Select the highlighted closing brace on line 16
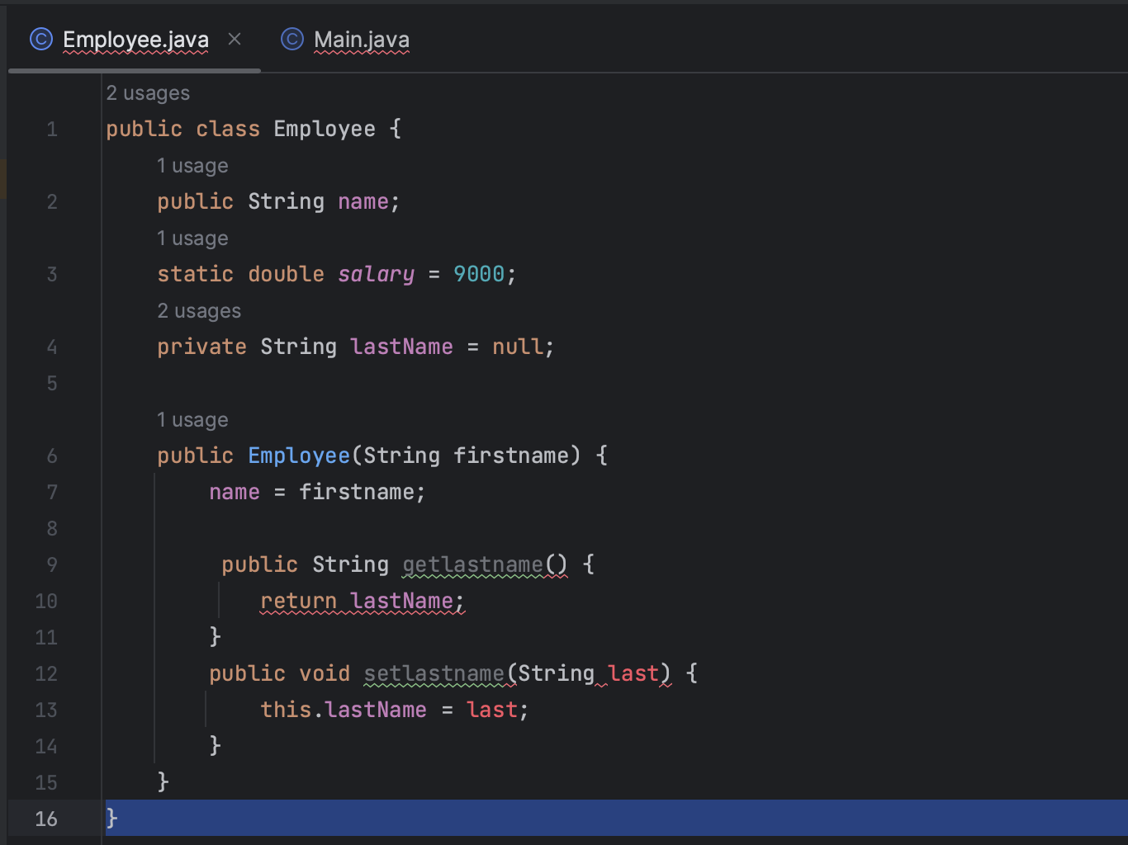Viewport: 1128px width, 845px height. click(x=110, y=818)
